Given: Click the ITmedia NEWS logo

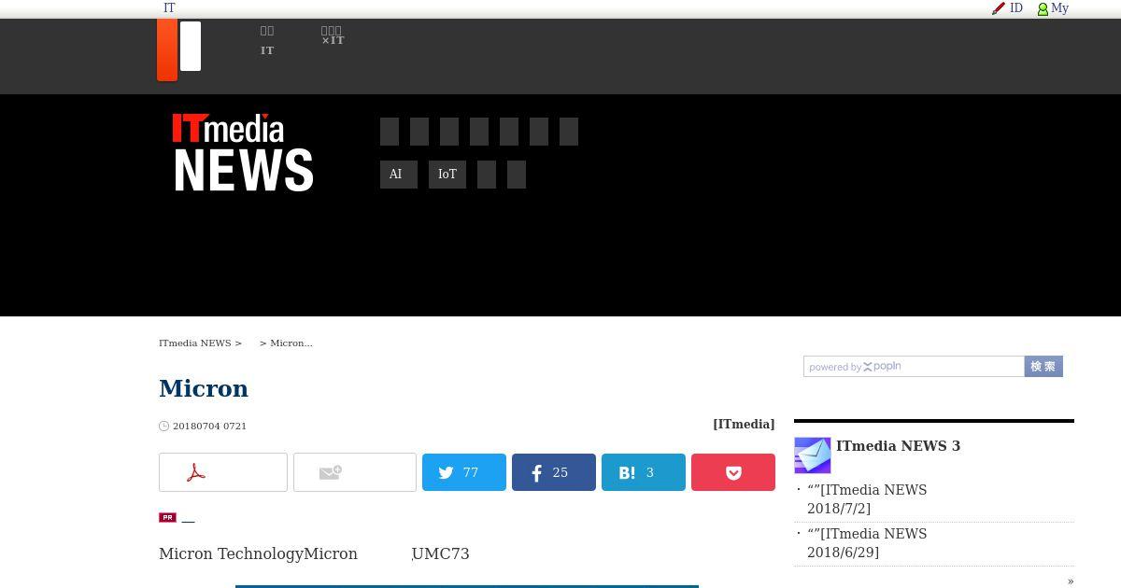Looking at the screenshot, I should [x=243, y=153].
